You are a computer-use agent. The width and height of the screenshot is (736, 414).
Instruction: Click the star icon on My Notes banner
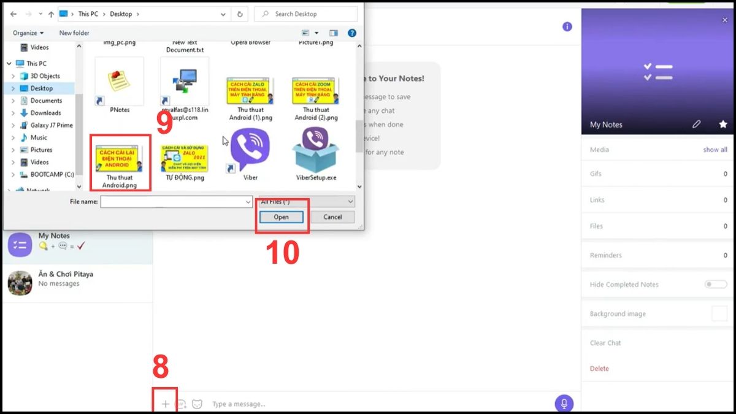click(723, 124)
